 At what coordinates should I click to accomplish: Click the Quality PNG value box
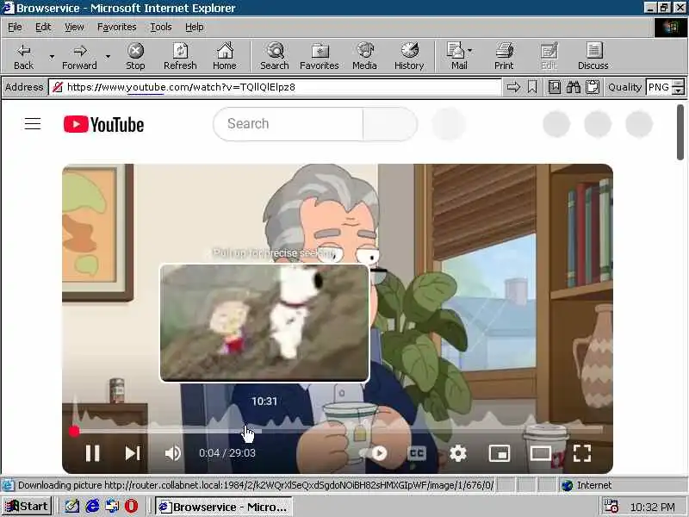click(659, 87)
